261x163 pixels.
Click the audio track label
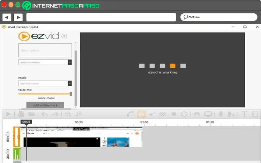point(8,154)
